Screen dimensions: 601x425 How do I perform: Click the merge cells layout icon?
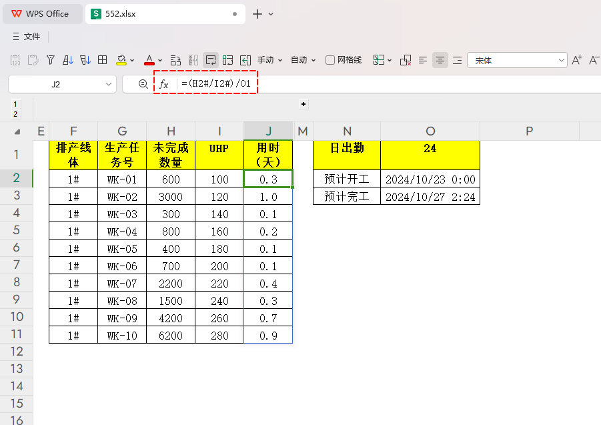227,60
